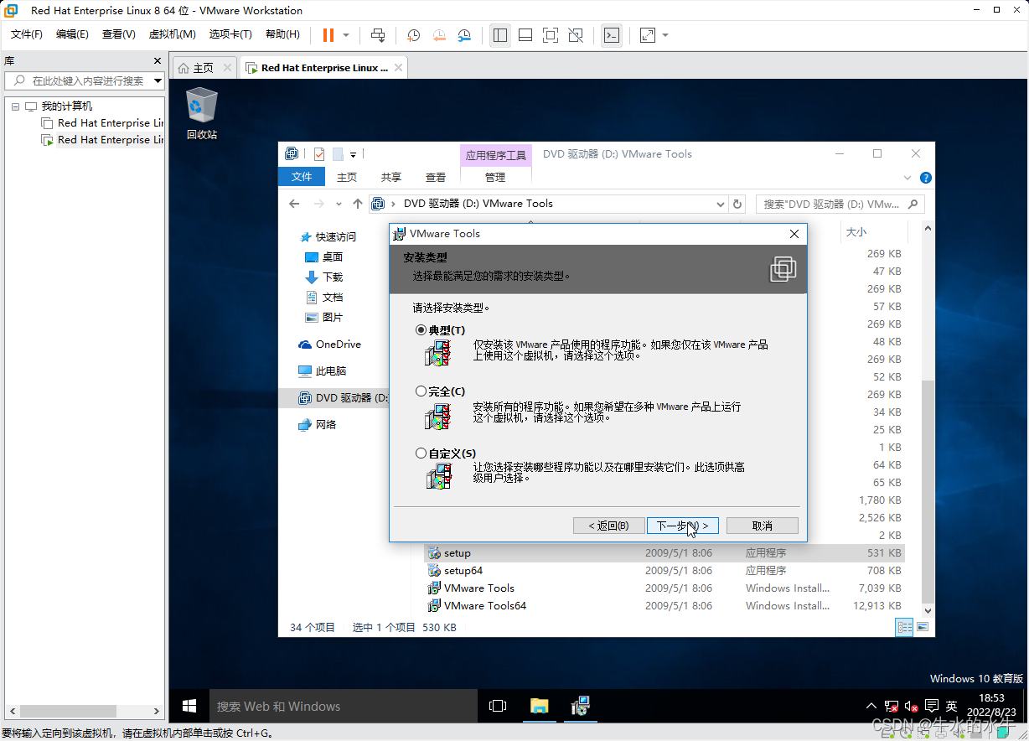Select 下载 in the navigation pane
1029x741 pixels.
(333, 277)
